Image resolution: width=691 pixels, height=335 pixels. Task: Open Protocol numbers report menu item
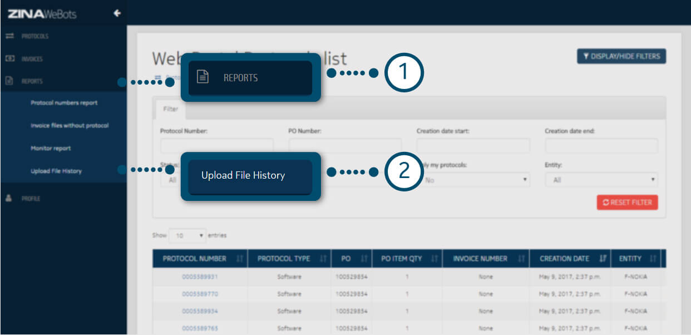pos(64,103)
